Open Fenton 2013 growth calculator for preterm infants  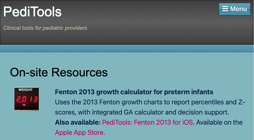[x=134, y=92]
